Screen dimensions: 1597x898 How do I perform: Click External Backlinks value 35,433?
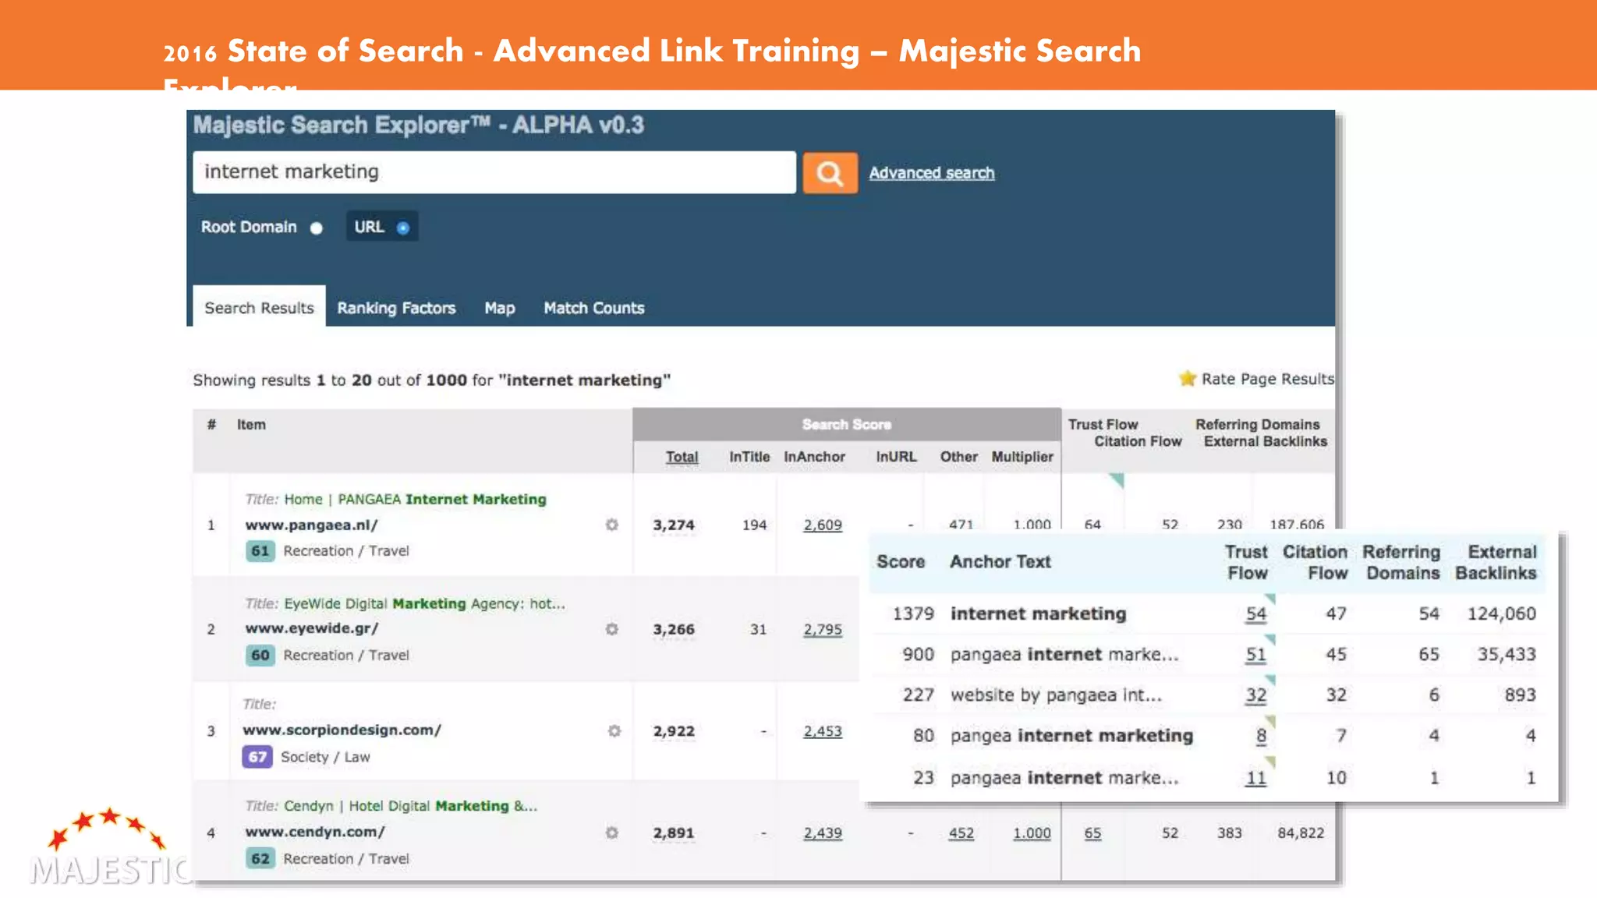tap(1507, 655)
